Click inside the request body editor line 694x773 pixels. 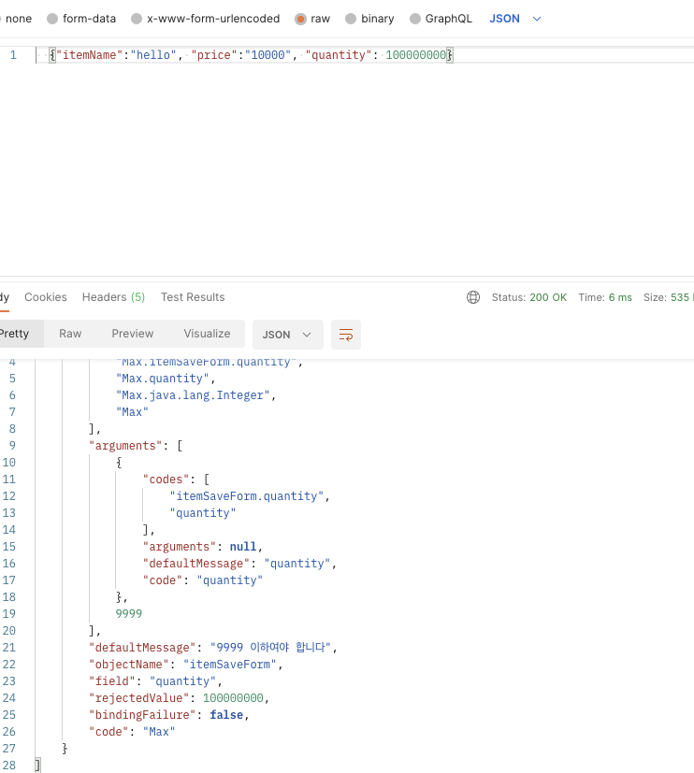tap(365, 55)
